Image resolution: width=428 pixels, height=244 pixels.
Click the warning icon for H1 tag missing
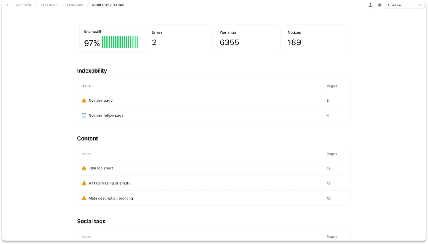tap(84, 183)
